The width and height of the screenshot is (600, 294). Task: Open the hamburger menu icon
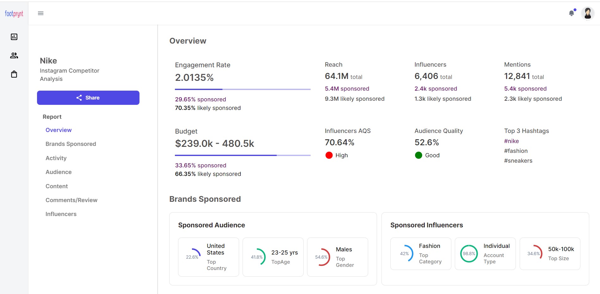40,13
